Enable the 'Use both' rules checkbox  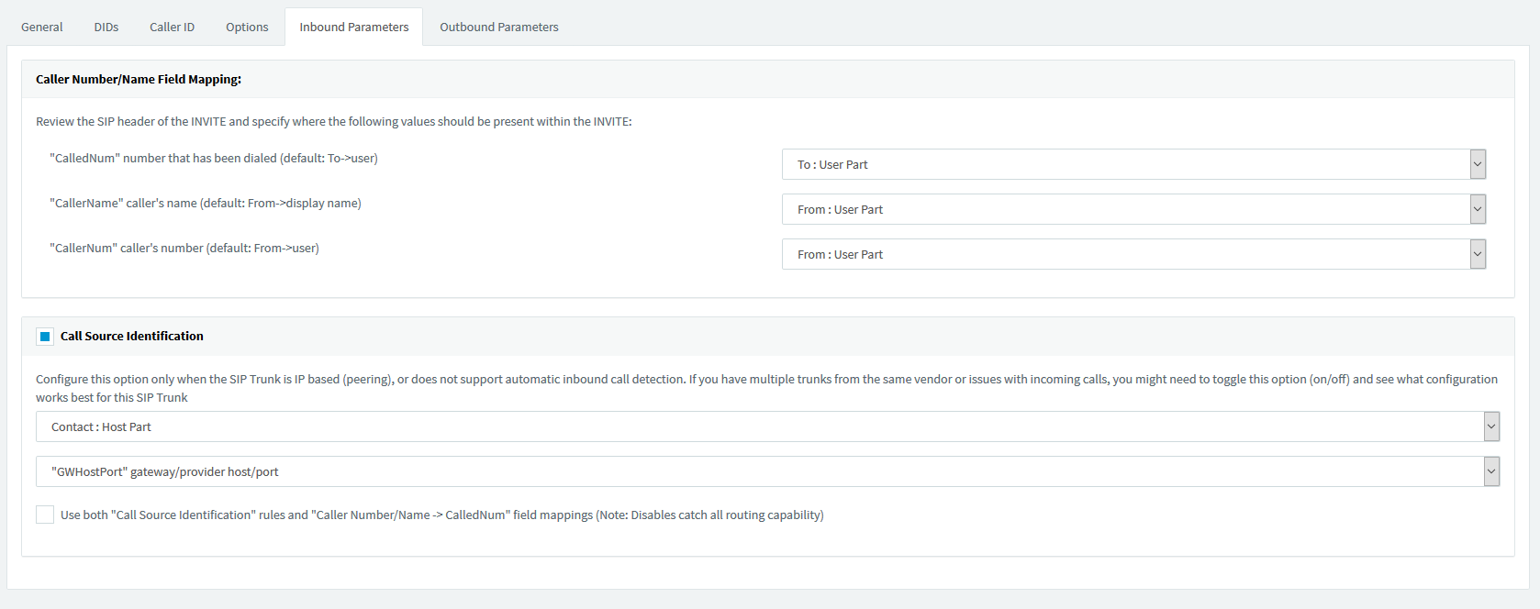pos(45,515)
